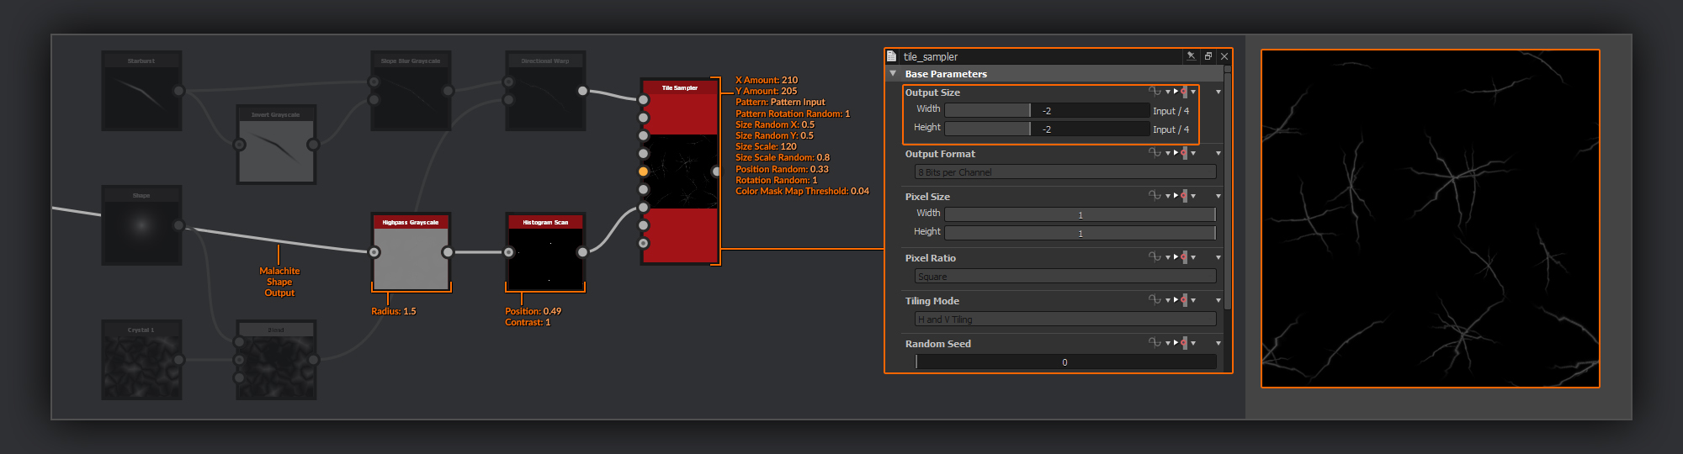Click the Shape node output connector
1683x454 pixels.
tap(178, 225)
